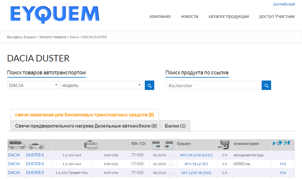This screenshot has height=179, width=302.
Task: Click K4M 606 in the RFN 58 LZ (A7) row
Action: 111,164
